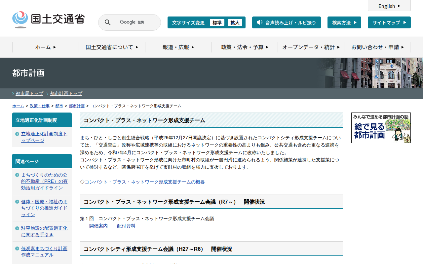Expand the 国土交通省について menu
This screenshot has width=423, height=264.
coord(112,47)
